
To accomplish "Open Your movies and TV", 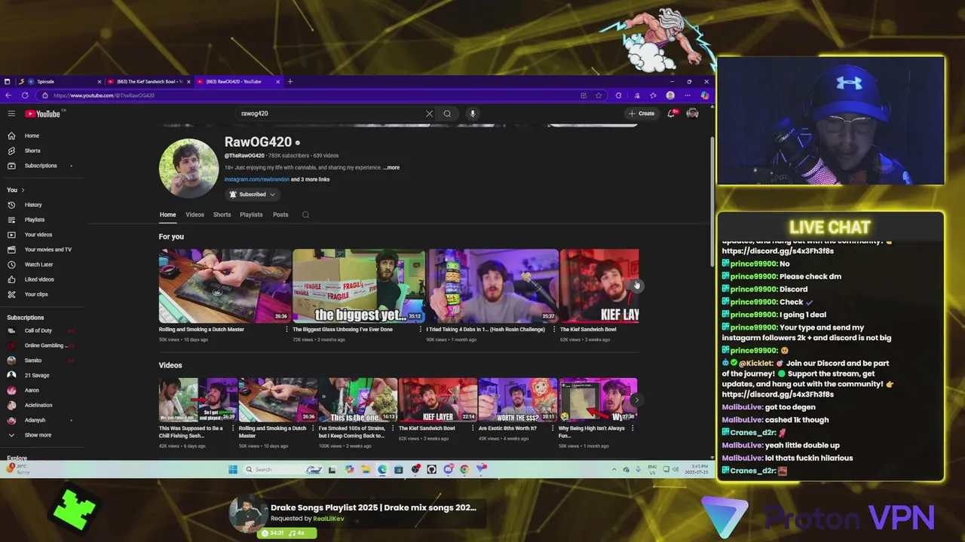I will tap(47, 249).
